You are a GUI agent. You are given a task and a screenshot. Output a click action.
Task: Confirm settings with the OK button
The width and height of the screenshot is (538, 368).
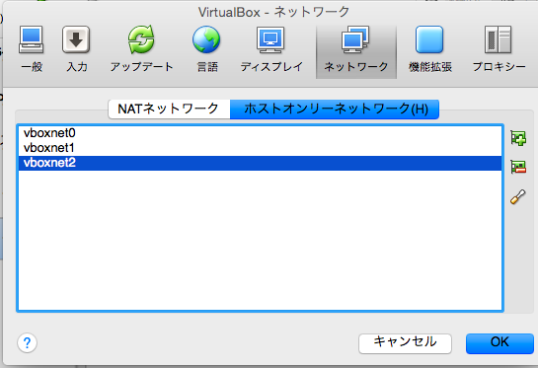pyautogui.click(x=500, y=343)
